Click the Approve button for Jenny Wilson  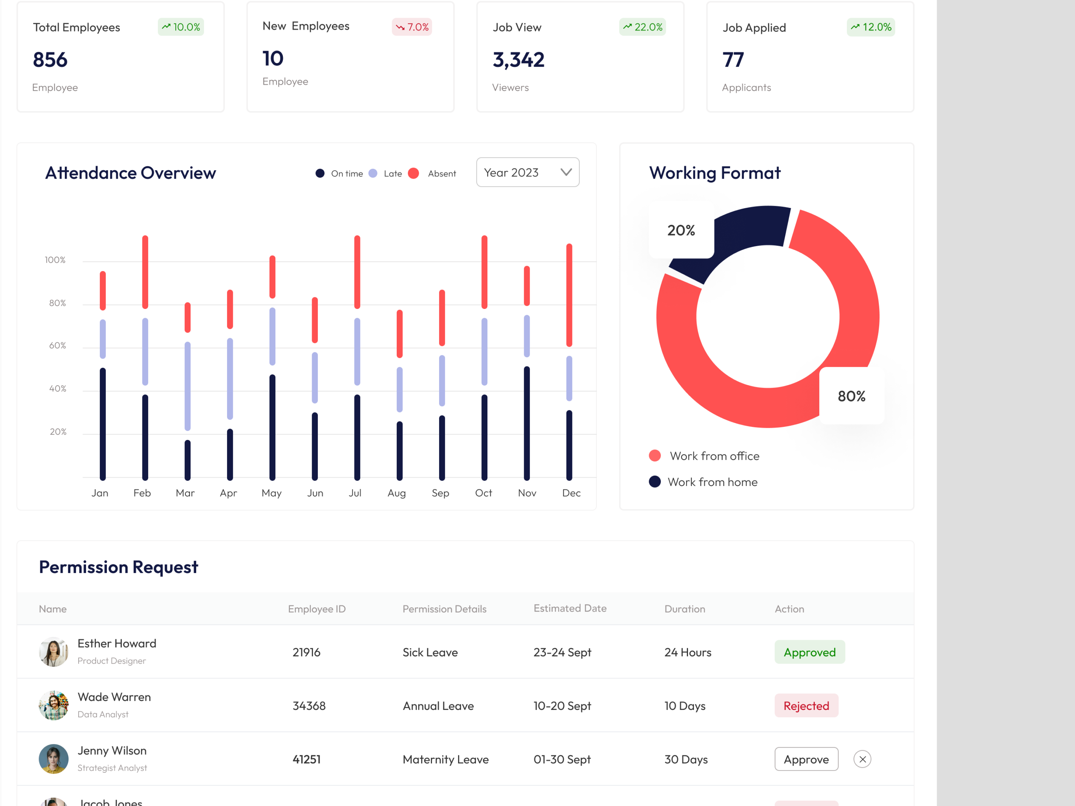point(806,759)
